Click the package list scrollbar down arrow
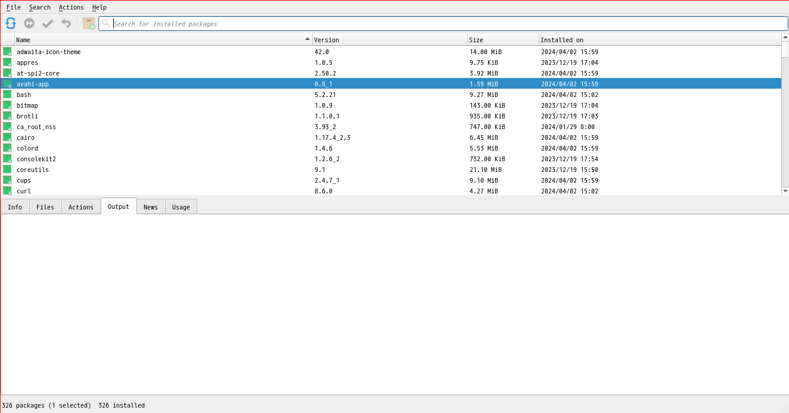789x413 pixels. (785, 191)
